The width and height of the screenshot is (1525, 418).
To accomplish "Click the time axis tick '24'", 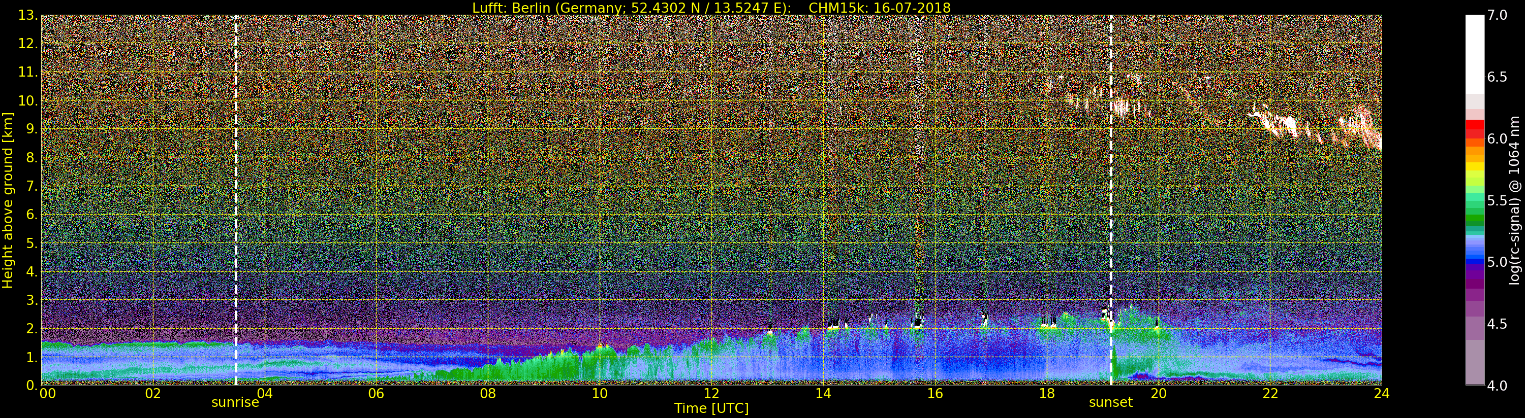I will click(x=1382, y=394).
